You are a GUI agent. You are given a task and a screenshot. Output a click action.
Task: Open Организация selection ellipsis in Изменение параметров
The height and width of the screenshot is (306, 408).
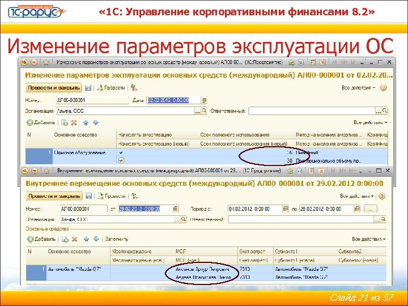tap(198, 111)
